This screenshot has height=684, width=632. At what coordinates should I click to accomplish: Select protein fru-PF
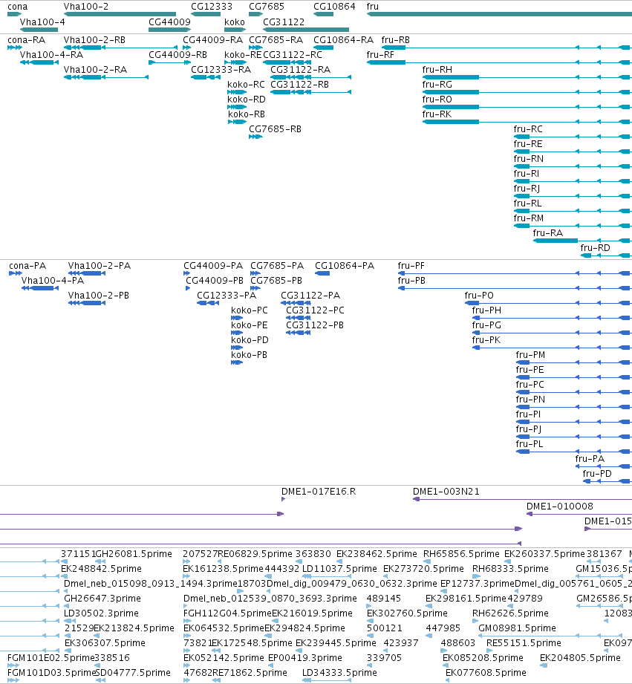coord(411,266)
